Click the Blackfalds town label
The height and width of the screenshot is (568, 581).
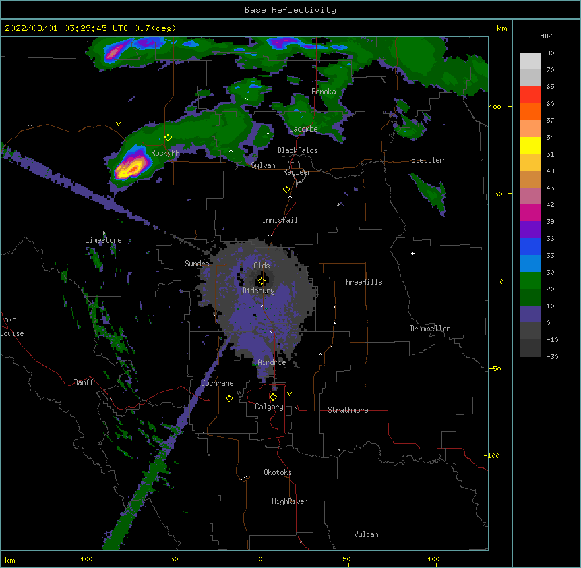297,150
